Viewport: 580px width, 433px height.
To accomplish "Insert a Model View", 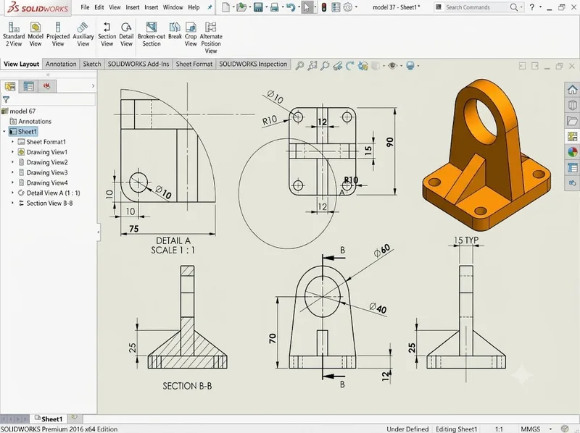I will pos(36,34).
